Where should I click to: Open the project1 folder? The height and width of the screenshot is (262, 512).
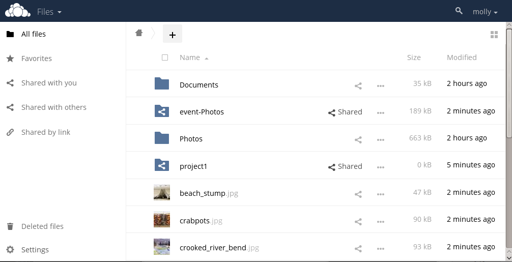(x=193, y=166)
